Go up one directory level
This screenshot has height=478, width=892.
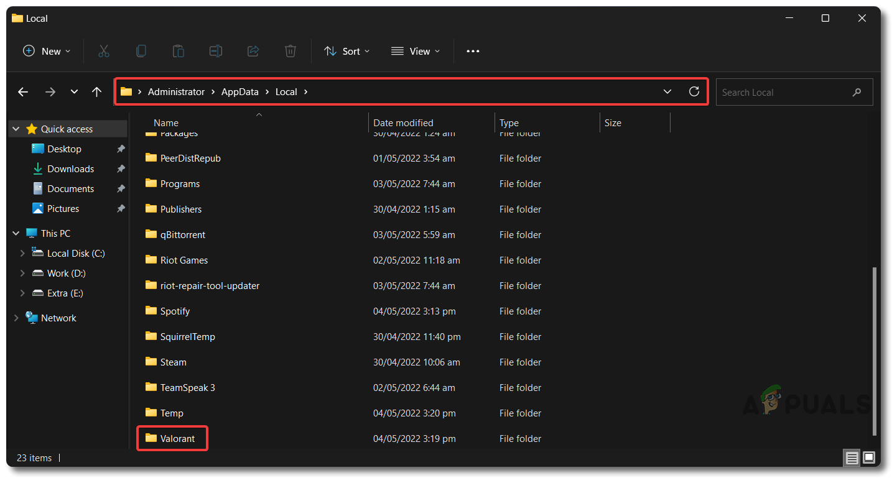pyautogui.click(x=96, y=92)
